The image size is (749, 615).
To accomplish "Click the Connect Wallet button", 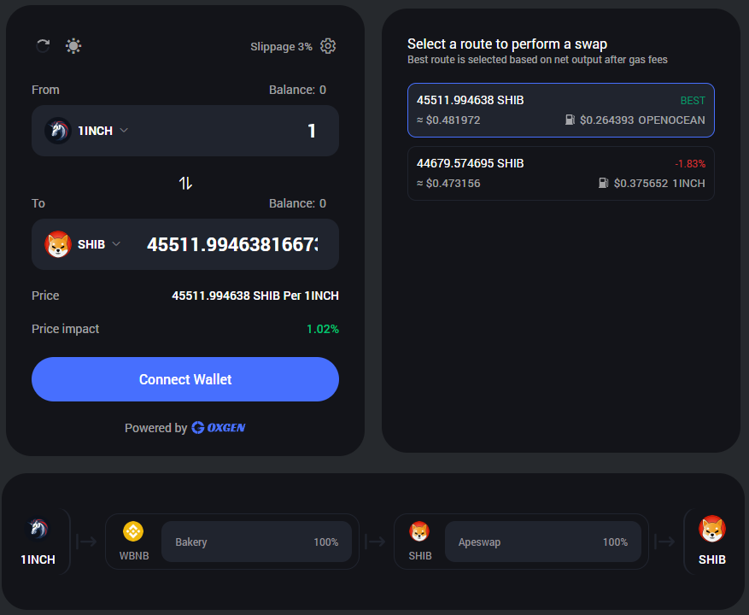I will pos(185,379).
